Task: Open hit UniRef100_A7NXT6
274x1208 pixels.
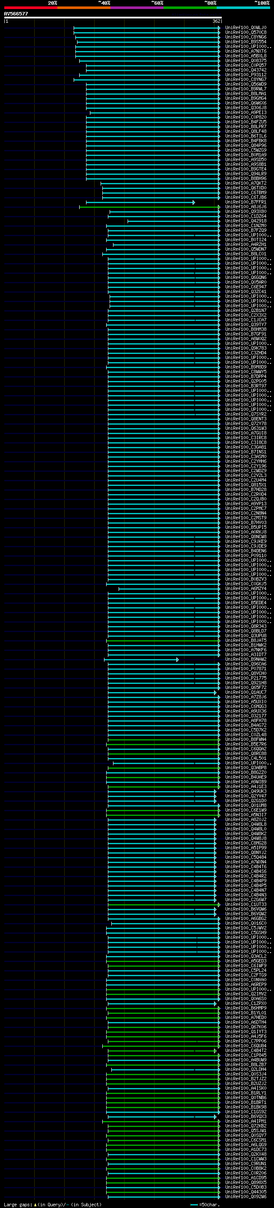Action: coord(246,51)
